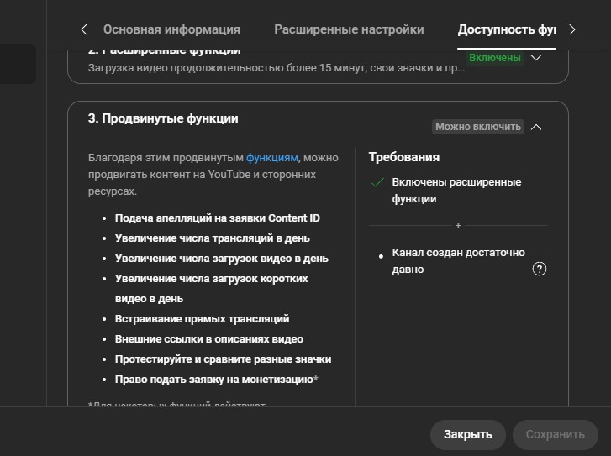Open the Расширенные настройки tab
611x456 pixels.
pos(349,29)
